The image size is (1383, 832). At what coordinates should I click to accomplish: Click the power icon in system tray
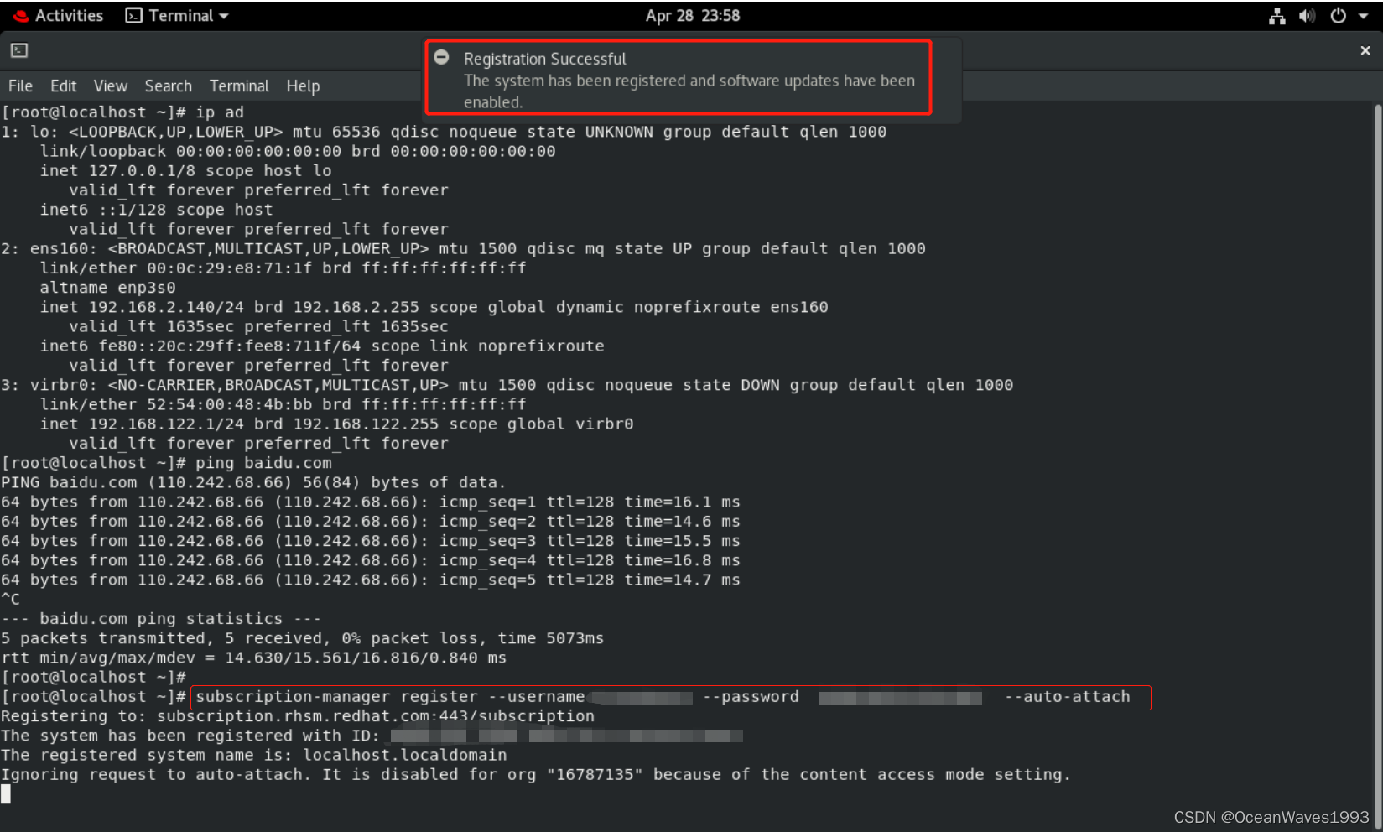[1339, 16]
